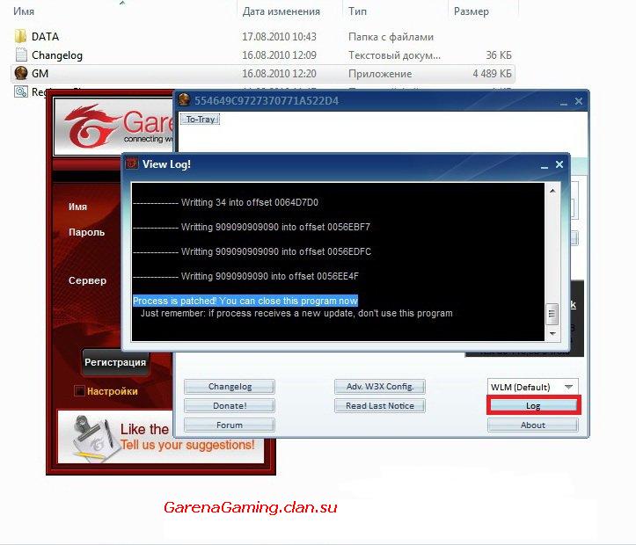Click Adv. W3X Config. button

point(380,387)
